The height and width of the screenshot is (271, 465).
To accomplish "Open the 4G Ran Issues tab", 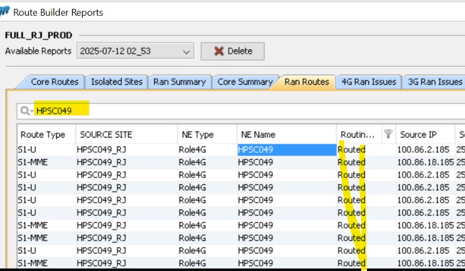I will (x=369, y=81).
